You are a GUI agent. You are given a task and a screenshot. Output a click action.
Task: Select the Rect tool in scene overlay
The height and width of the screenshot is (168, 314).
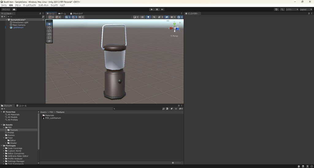(49, 38)
